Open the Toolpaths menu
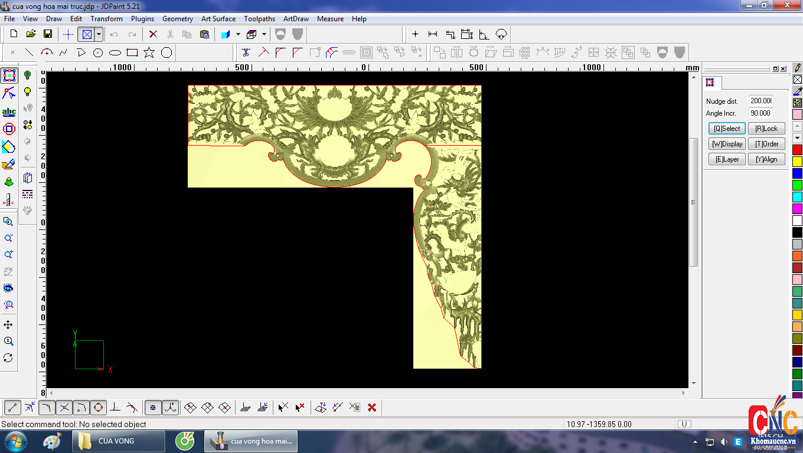 click(x=259, y=19)
